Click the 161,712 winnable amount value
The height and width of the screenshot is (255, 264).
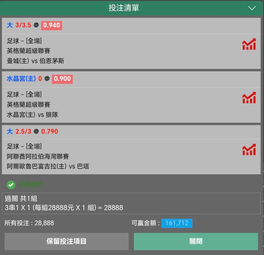point(177,223)
